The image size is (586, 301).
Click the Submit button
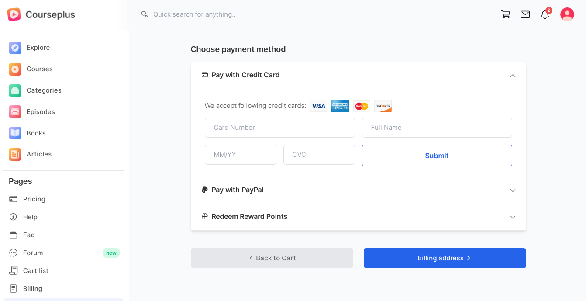(437, 156)
